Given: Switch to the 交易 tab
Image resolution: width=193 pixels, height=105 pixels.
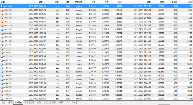Looking at the screenshot, I should 4,103.
